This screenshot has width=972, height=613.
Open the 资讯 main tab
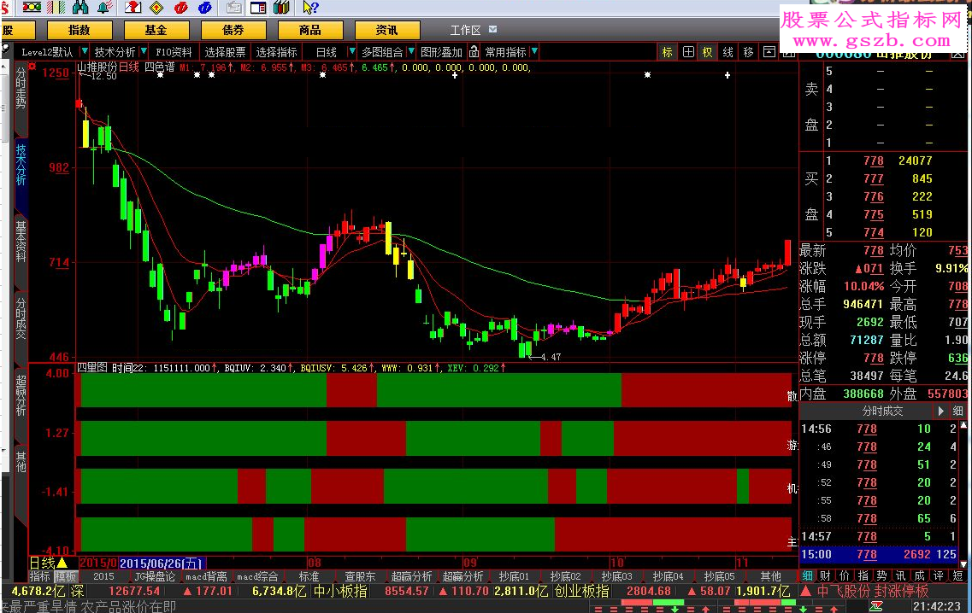click(x=386, y=30)
